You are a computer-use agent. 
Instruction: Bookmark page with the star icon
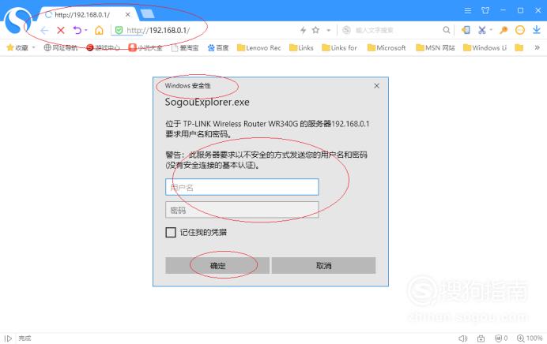(315, 30)
